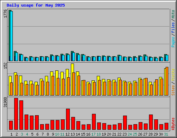Click the tall cyan hits bar for day 1
The width and height of the screenshot is (177, 138).
coord(11,36)
